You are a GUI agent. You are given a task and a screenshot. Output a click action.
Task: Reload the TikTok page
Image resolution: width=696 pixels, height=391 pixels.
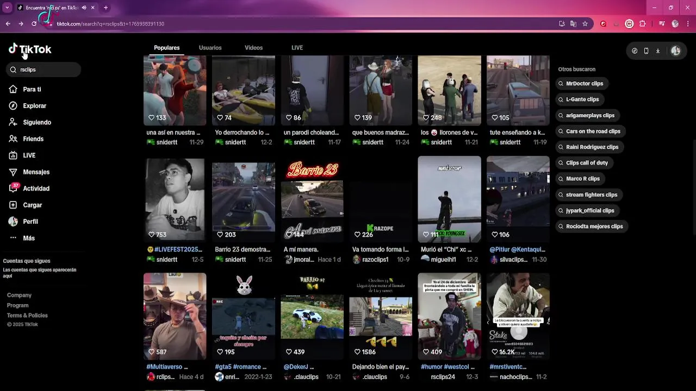pos(34,24)
